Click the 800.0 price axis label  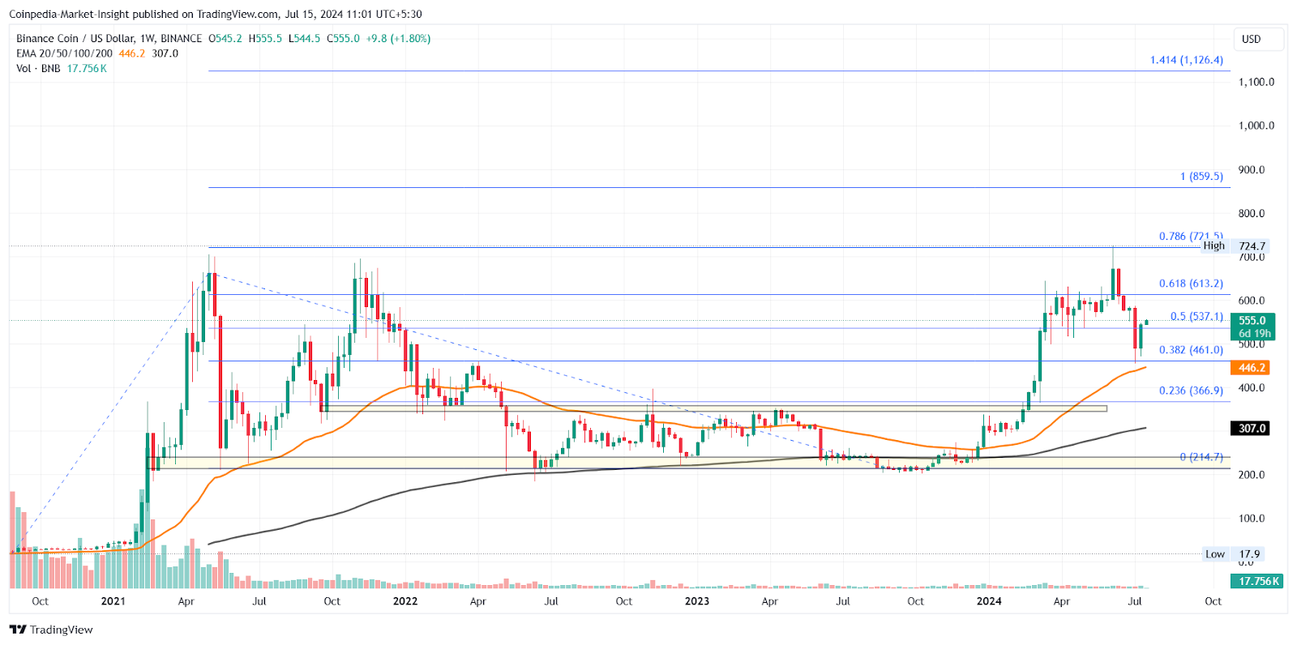(1252, 214)
